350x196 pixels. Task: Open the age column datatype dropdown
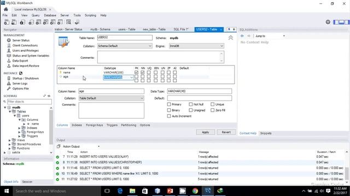click(131, 77)
